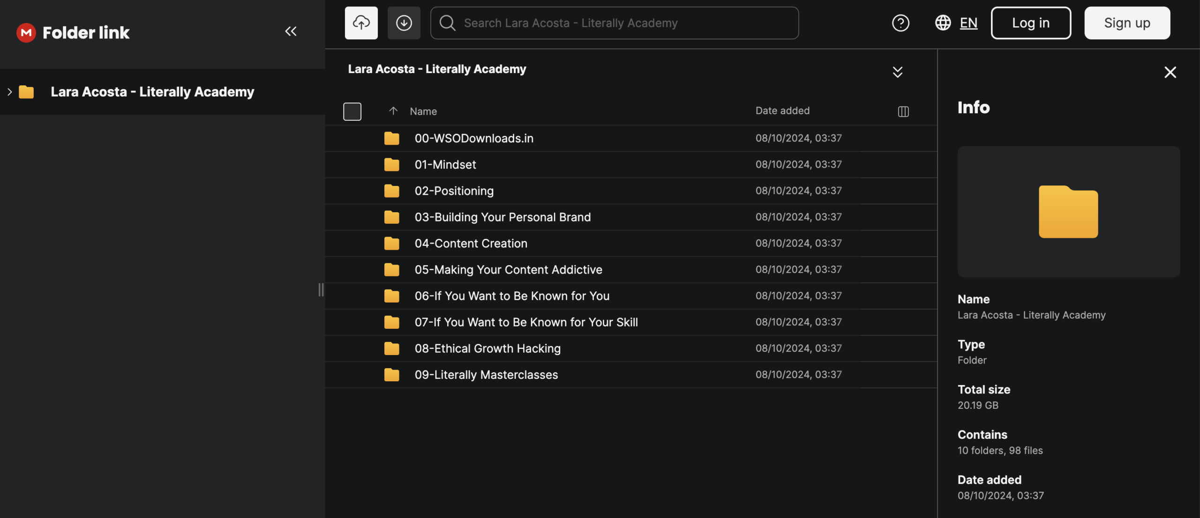
Task: Click the MEGA logo icon
Action: (26, 32)
